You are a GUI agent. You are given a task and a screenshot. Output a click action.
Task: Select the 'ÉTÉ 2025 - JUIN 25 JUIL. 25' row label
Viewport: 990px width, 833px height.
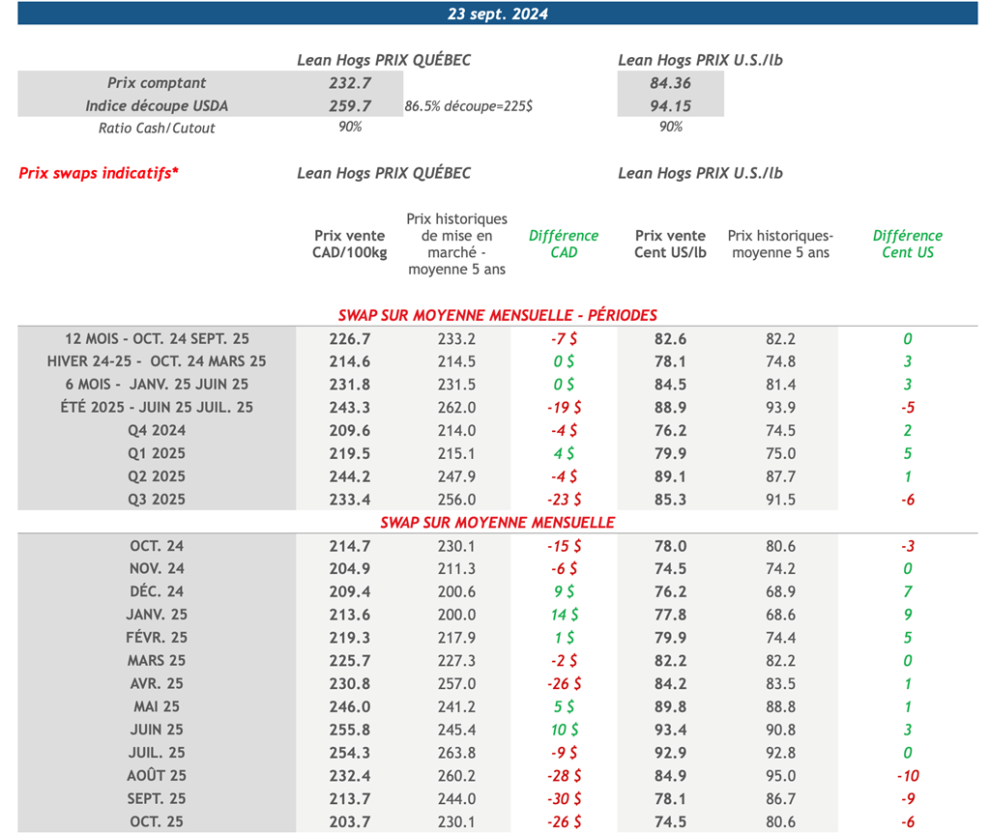[157, 408]
